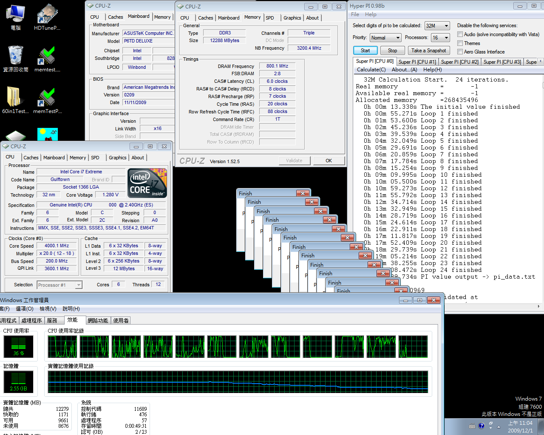
Task: Click the Show Desktop strip at the taskbar edge
Action: 541,427
